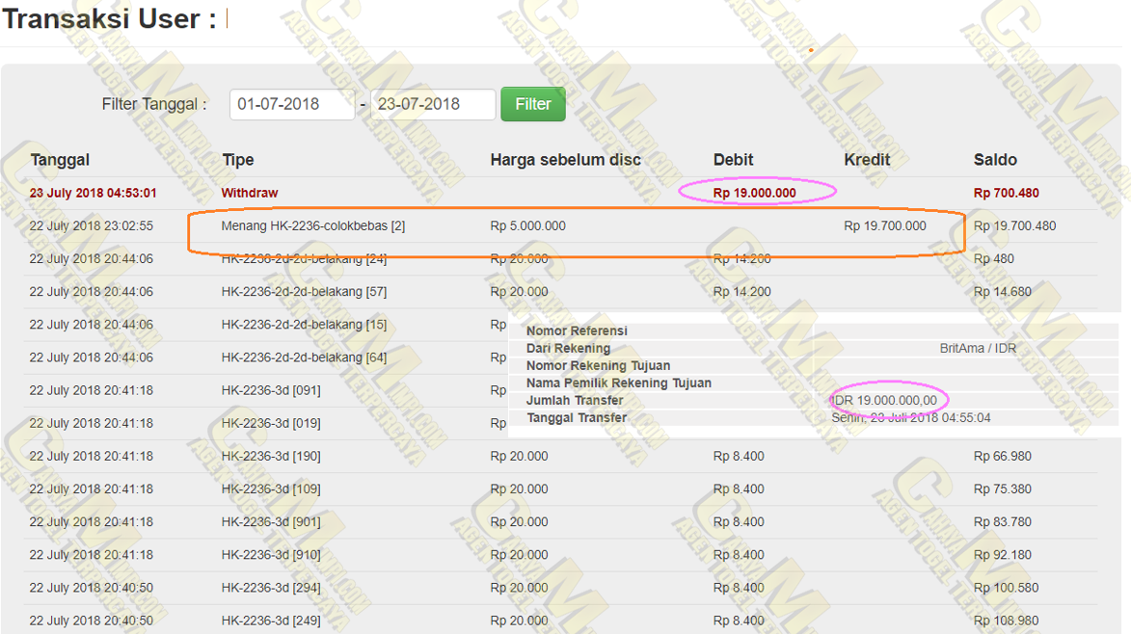
Task: Click the Kredit column header
Action: click(867, 160)
